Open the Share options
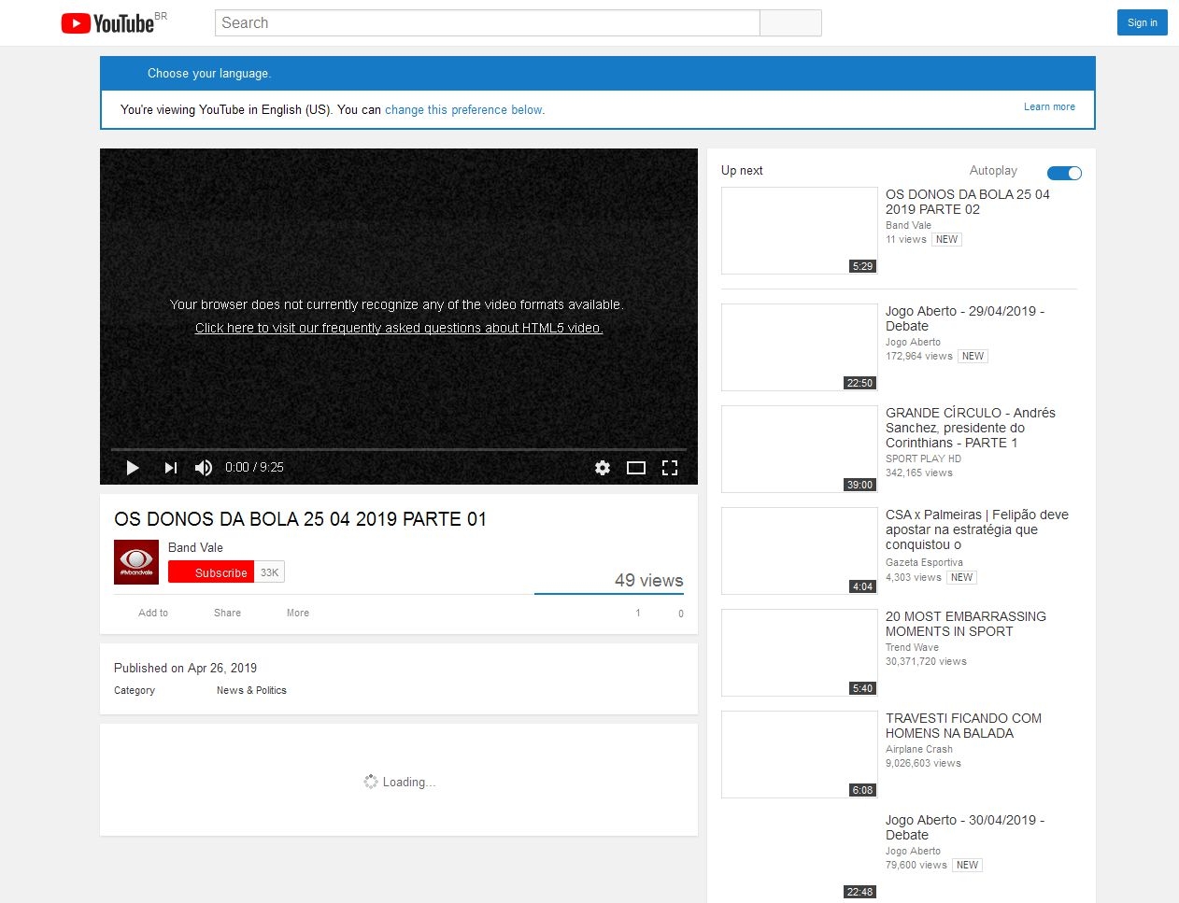1179x903 pixels. (x=227, y=614)
